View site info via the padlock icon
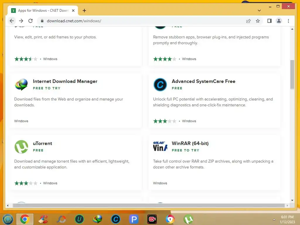This screenshot has height=225, width=300. (42, 21)
